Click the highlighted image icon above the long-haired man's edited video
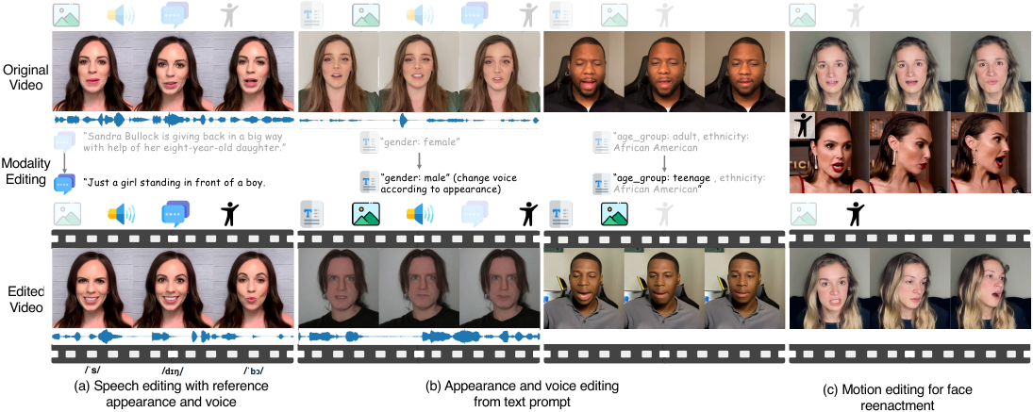The image size is (1033, 412). [366, 214]
